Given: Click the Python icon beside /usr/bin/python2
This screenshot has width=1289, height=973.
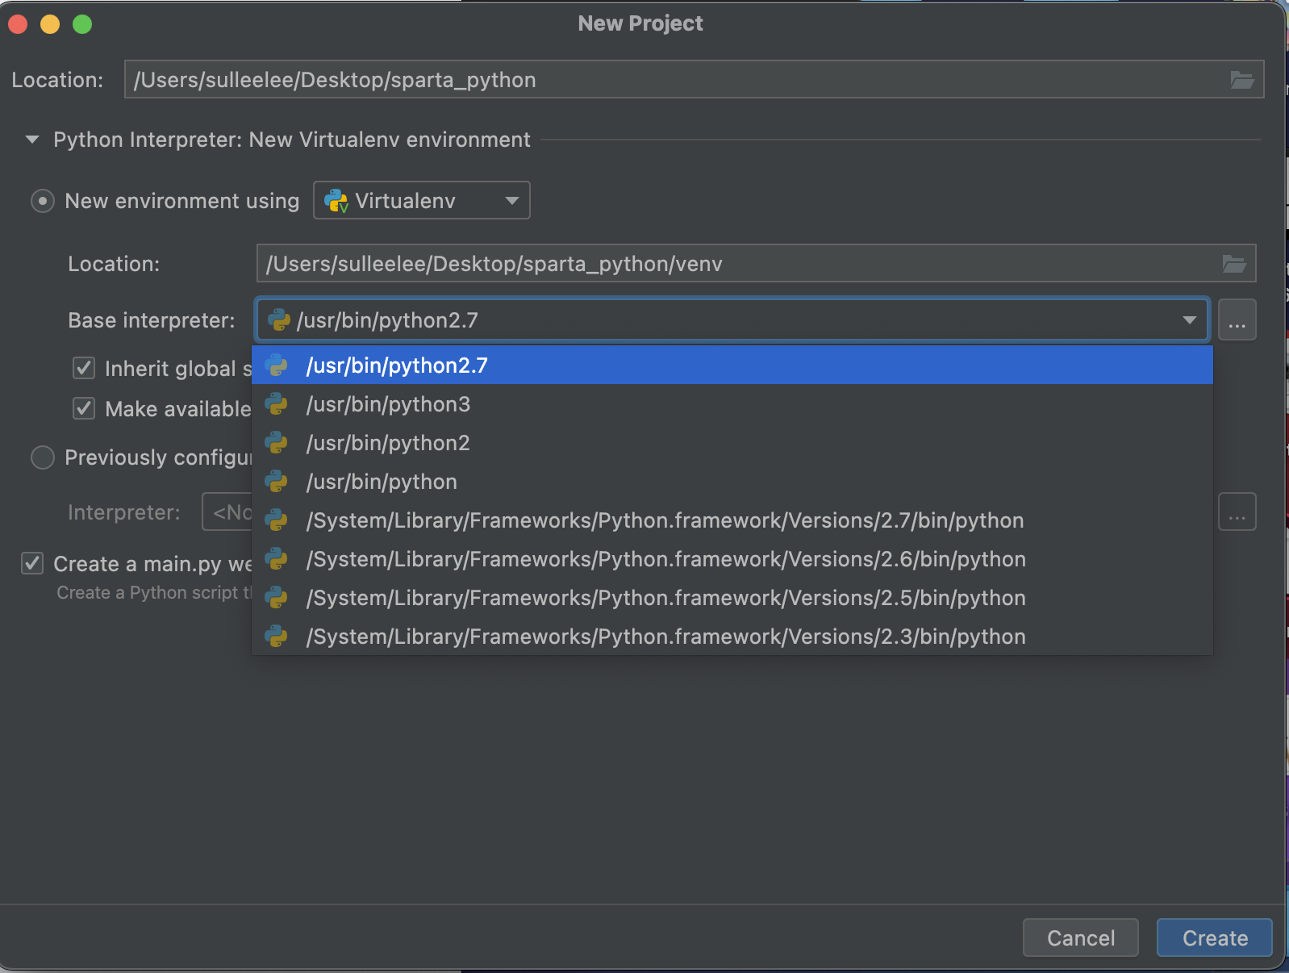Looking at the screenshot, I should pos(277,442).
